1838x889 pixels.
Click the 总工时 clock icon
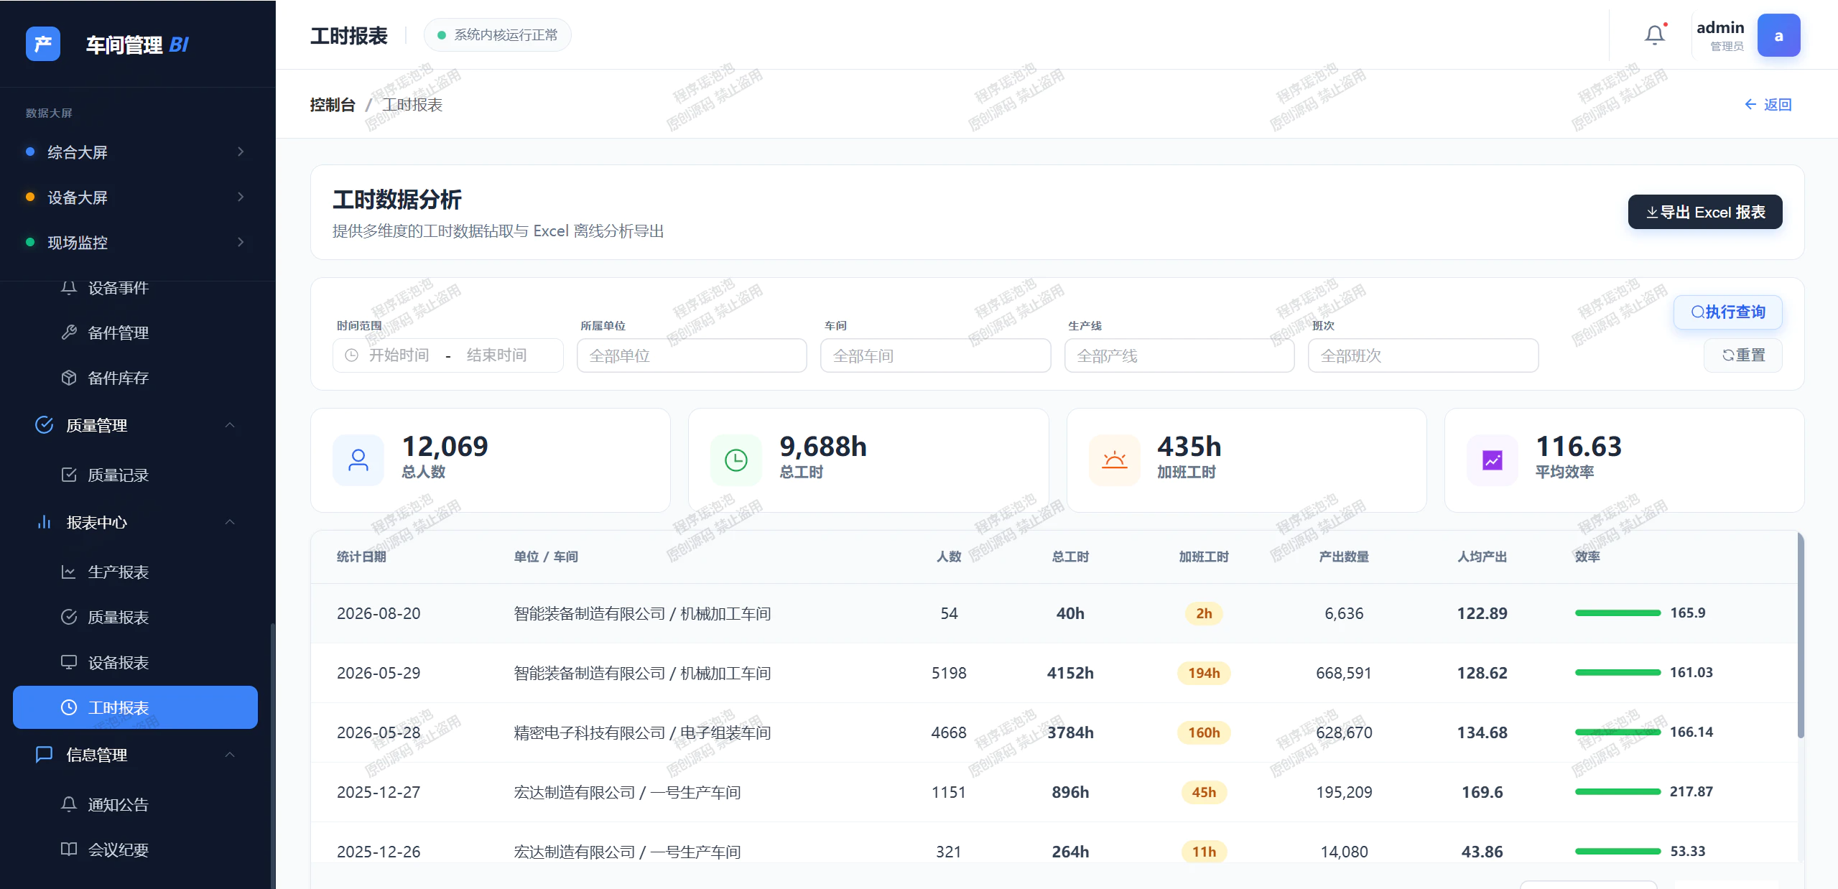736,460
